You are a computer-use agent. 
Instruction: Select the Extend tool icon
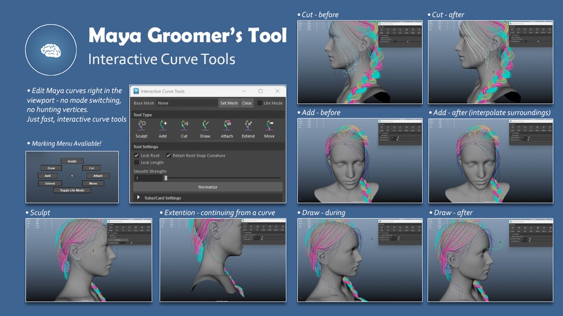248,125
